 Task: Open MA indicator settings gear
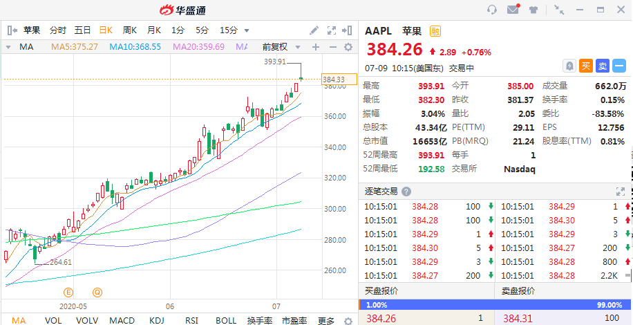[348, 47]
